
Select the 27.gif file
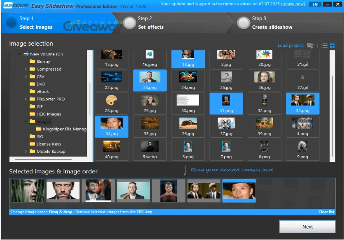tap(302, 81)
